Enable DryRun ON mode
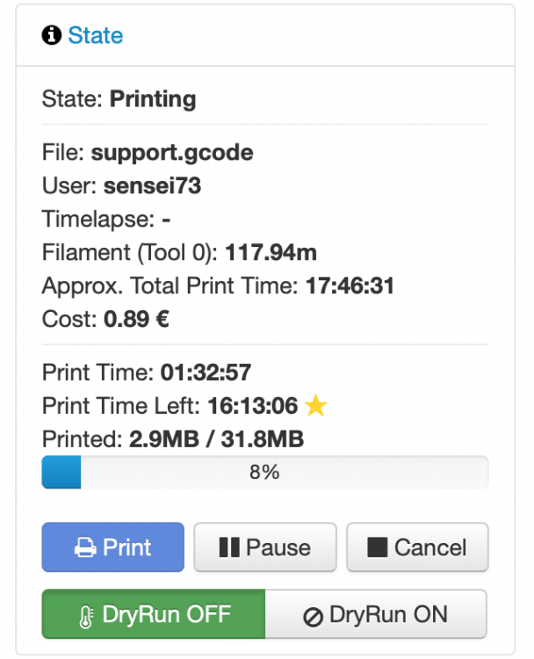534x659 pixels. click(376, 614)
